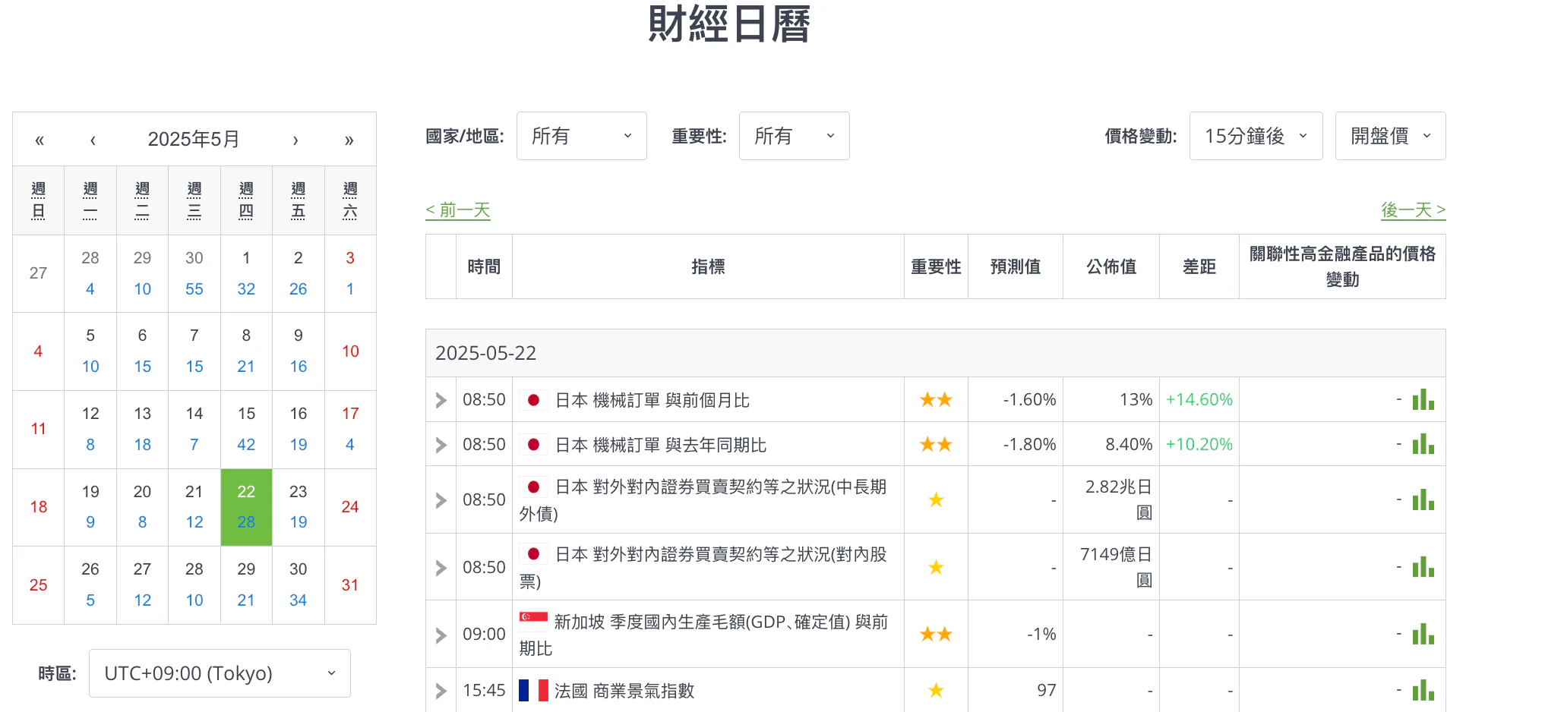Open the 國家/地區 dropdown
Viewport: 1545px width, 712px height.
pos(581,136)
